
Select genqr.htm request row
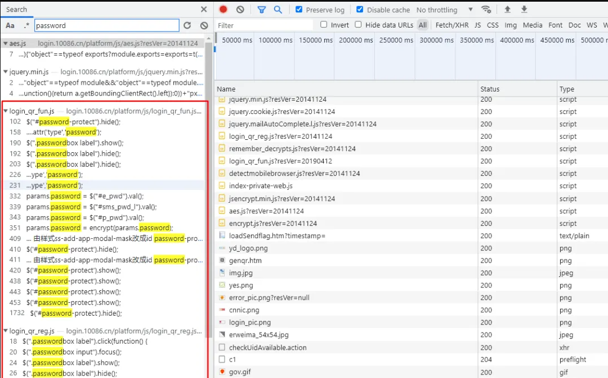[245, 261]
